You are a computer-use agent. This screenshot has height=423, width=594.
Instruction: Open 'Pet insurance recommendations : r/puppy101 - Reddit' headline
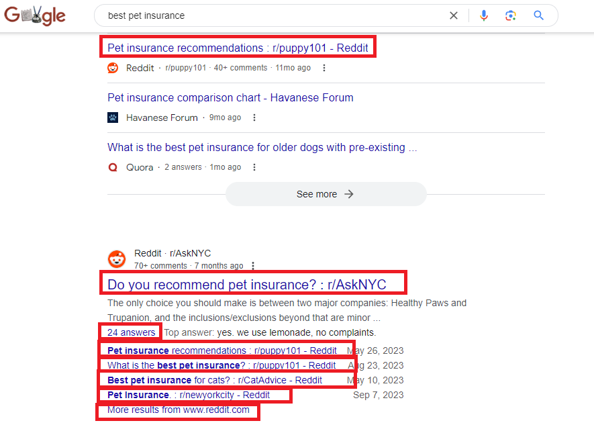click(x=238, y=48)
